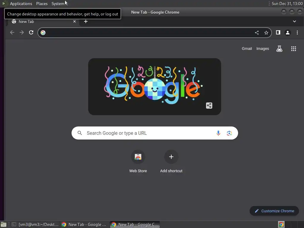Search by image with Lens icon

point(229,133)
